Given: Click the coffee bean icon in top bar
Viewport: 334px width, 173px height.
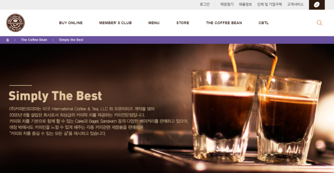Looking at the screenshot, I should (317, 5).
